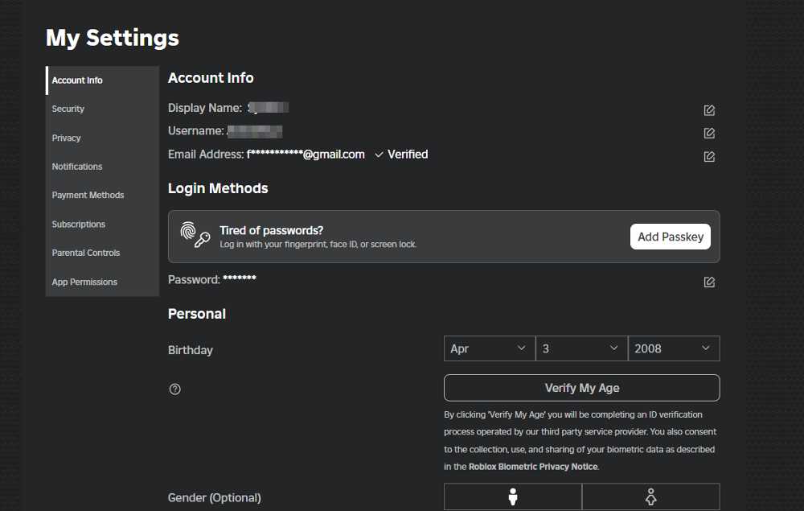Switch to the Security settings tab
Image resolution: width=804 pixels, height=511 pixels.
(x=68, y=109)
